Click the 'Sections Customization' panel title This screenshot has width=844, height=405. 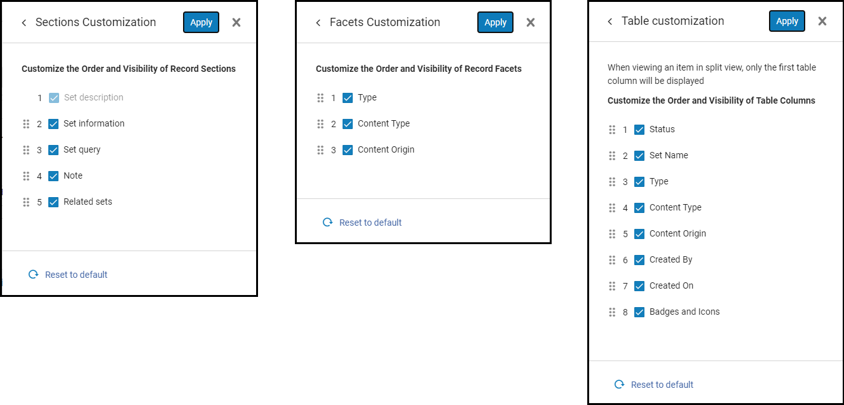95,22
